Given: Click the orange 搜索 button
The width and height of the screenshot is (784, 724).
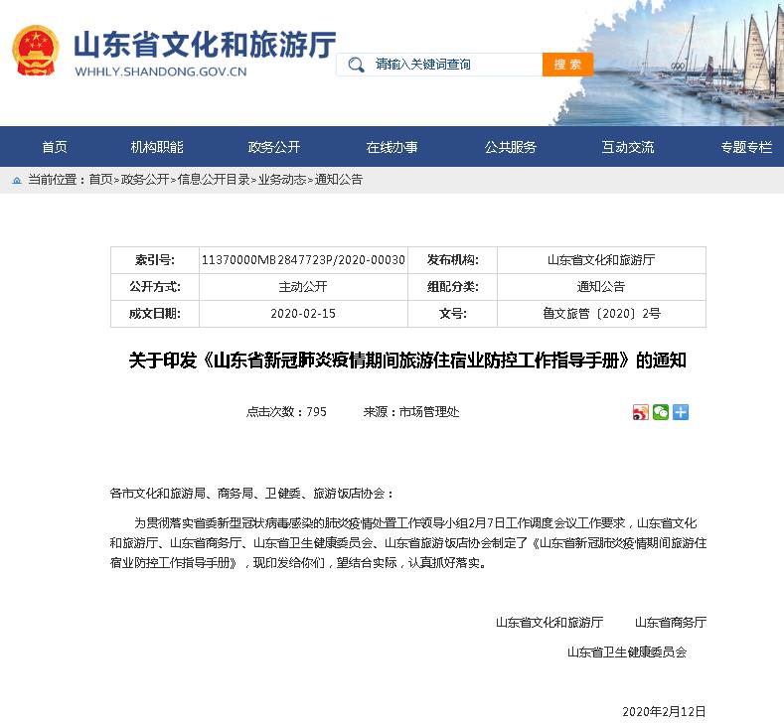Looking at the screenshot, I should [567, 65].
